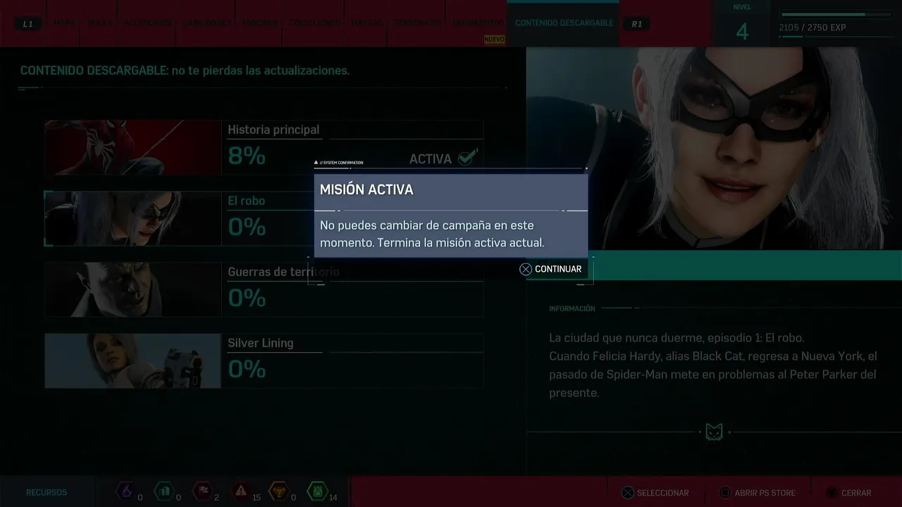Screen dimensions: 902x507
Task: Select the Silver Lining campaign thumbnail
Action: 132,361
